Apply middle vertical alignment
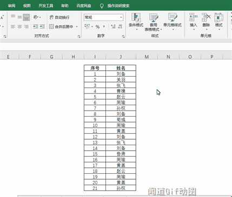The image size is (232, 197). point(19,17)
